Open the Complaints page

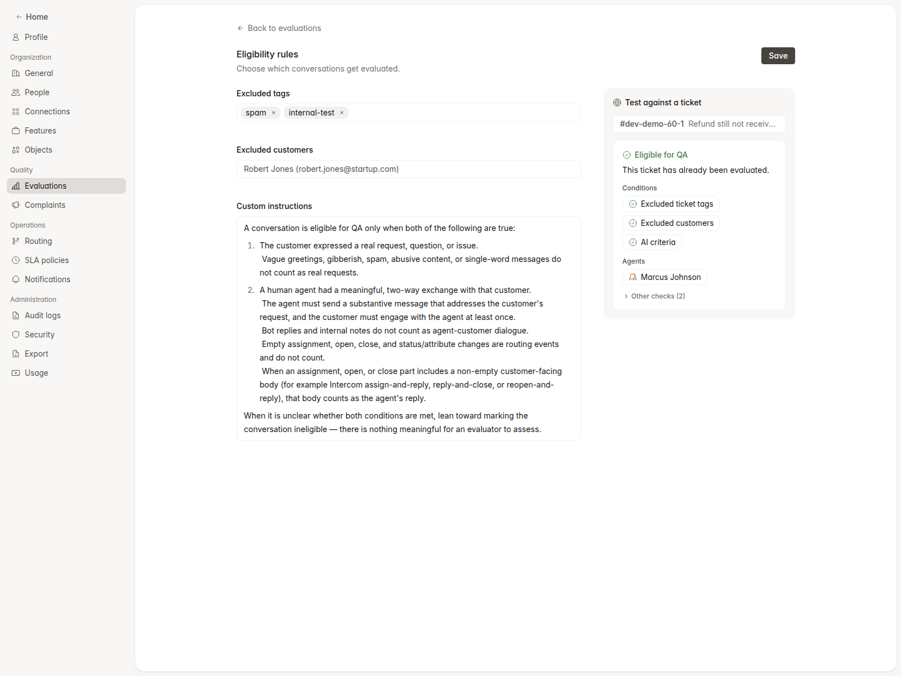click(x=66, y=205)
